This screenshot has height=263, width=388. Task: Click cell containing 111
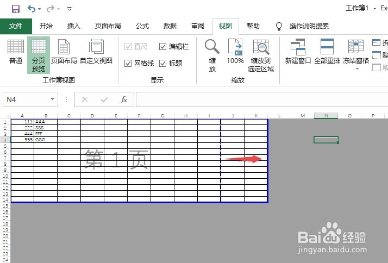point(22,122)
